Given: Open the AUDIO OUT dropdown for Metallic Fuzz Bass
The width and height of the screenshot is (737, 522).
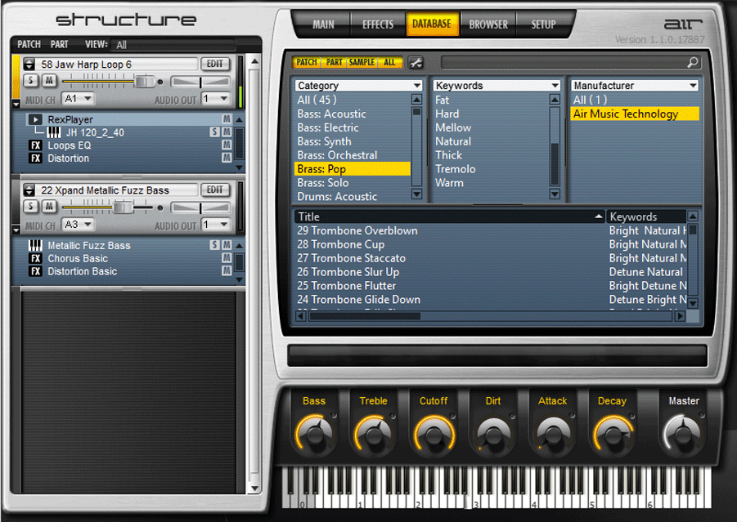Looking at the screenshot, I should pyautogui.click(x=215, y=224).
